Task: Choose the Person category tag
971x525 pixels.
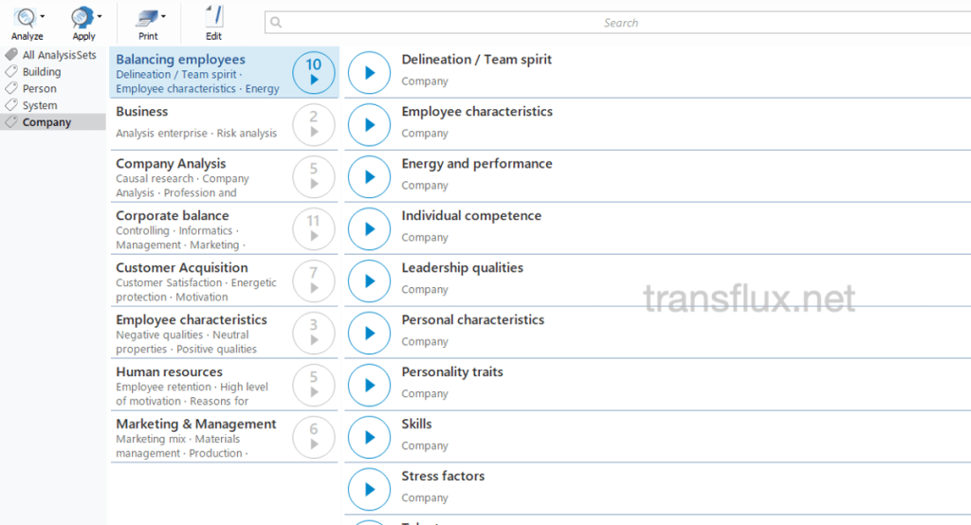Action: 39,89
